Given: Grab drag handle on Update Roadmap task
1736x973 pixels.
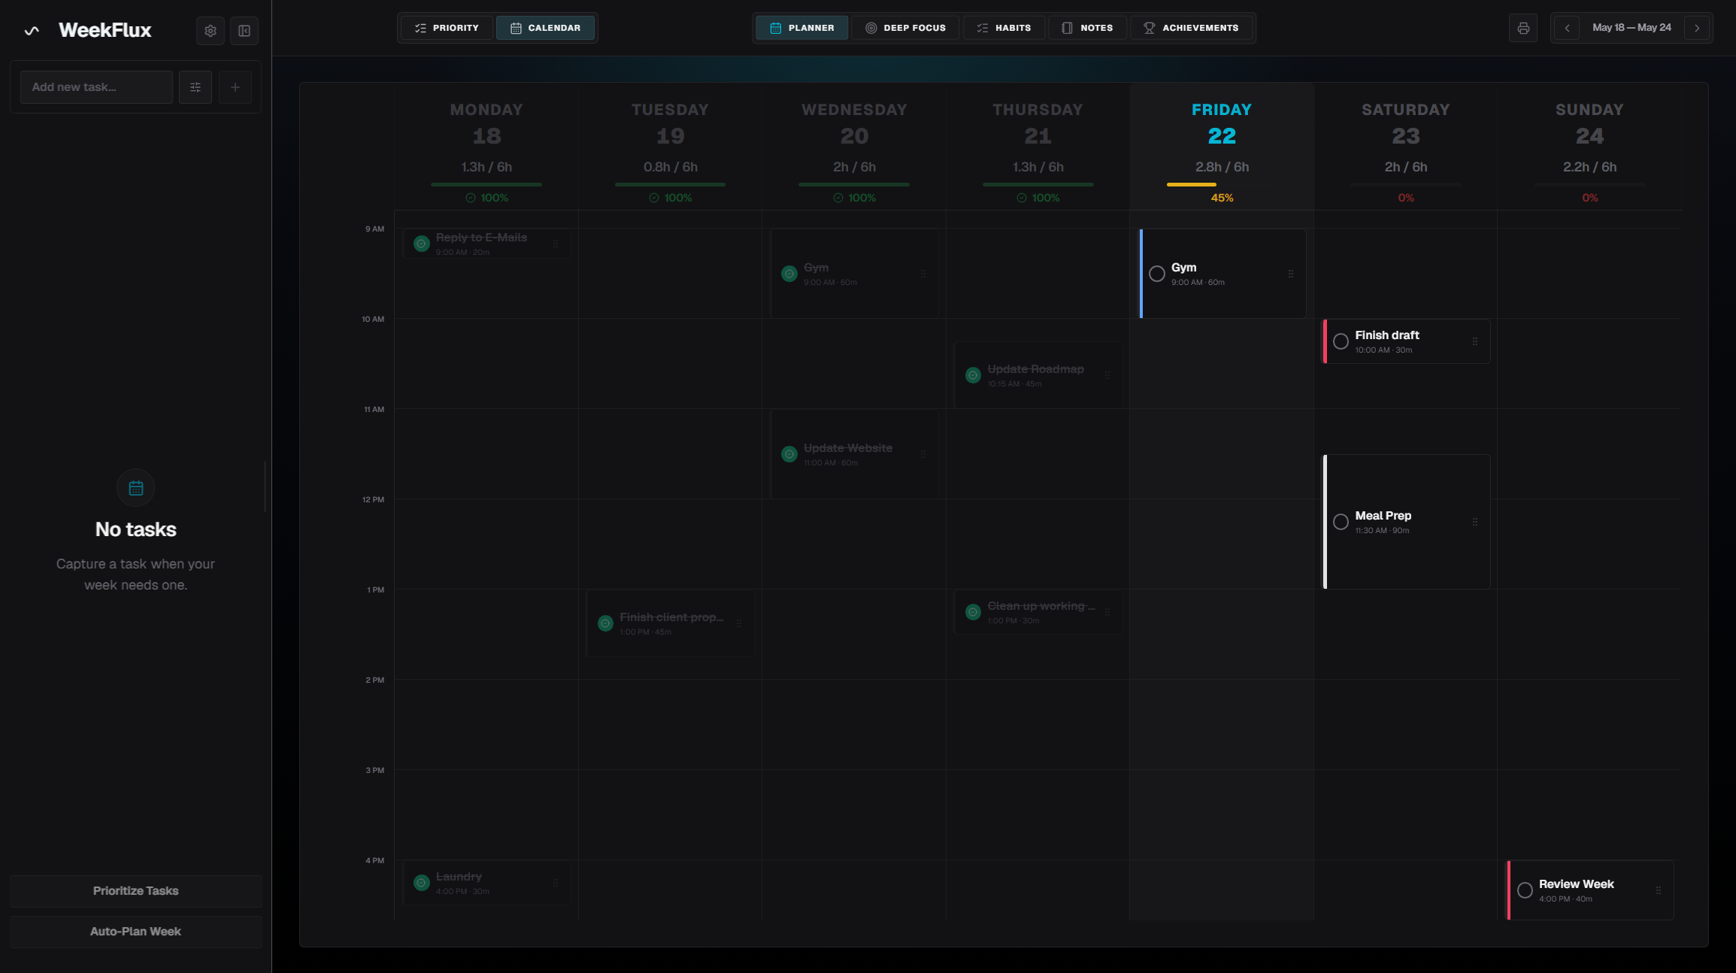Looking at the screenshot, I should tap(1107, 375).
